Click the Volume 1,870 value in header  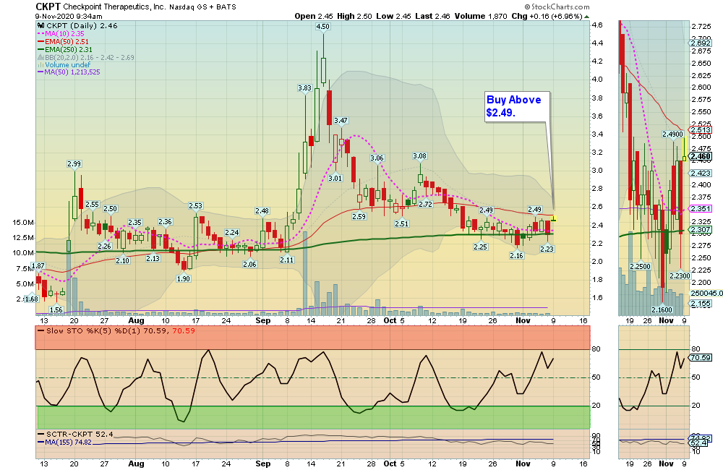tap(481, 16)
